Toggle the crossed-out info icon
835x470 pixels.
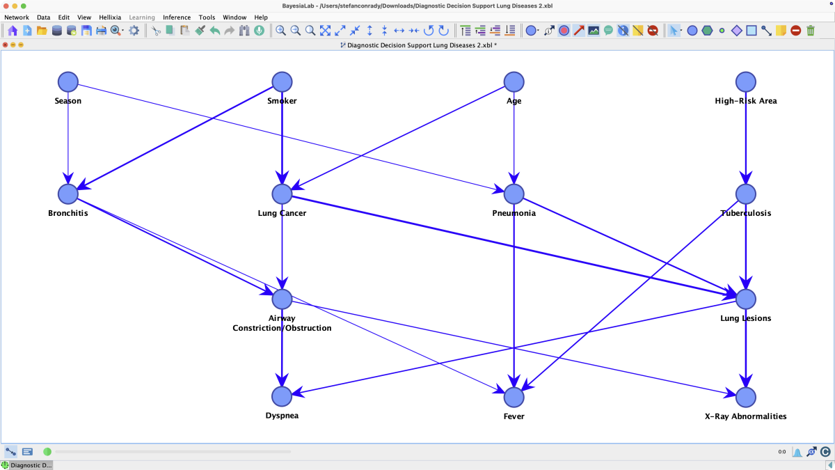(623, 31)
